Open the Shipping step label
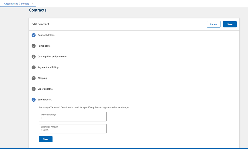The image size is (248, 149). click(x=42, y=78)
